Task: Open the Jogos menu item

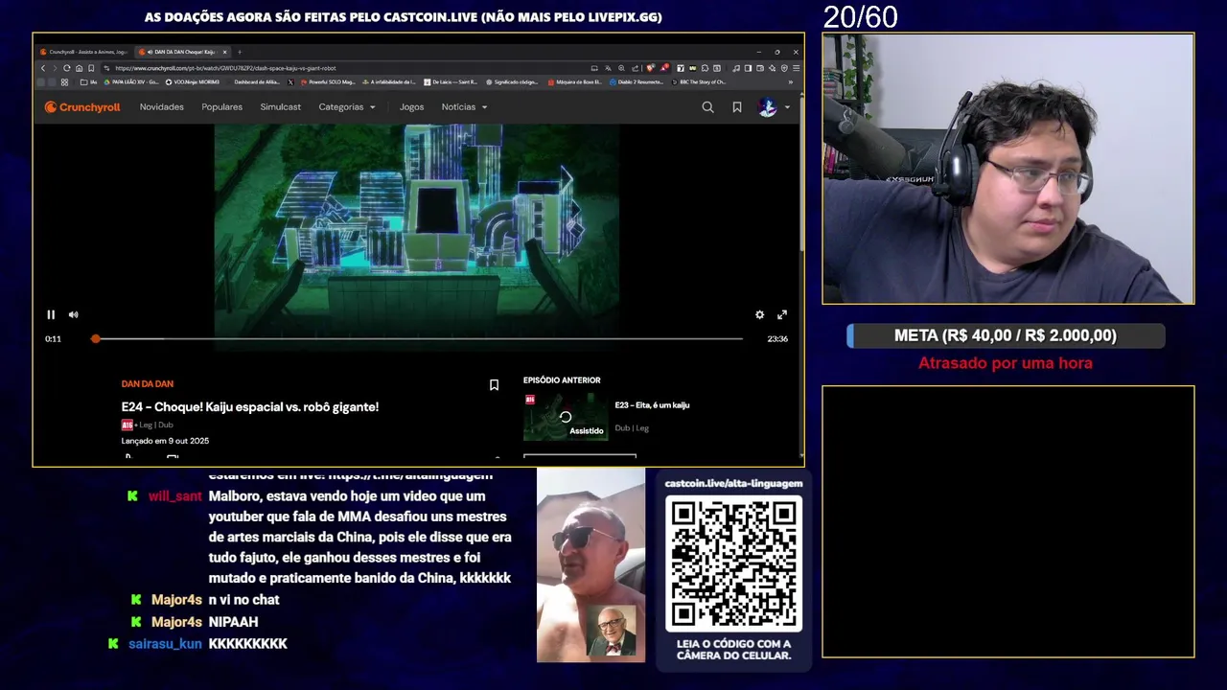Action: point(411,107)
